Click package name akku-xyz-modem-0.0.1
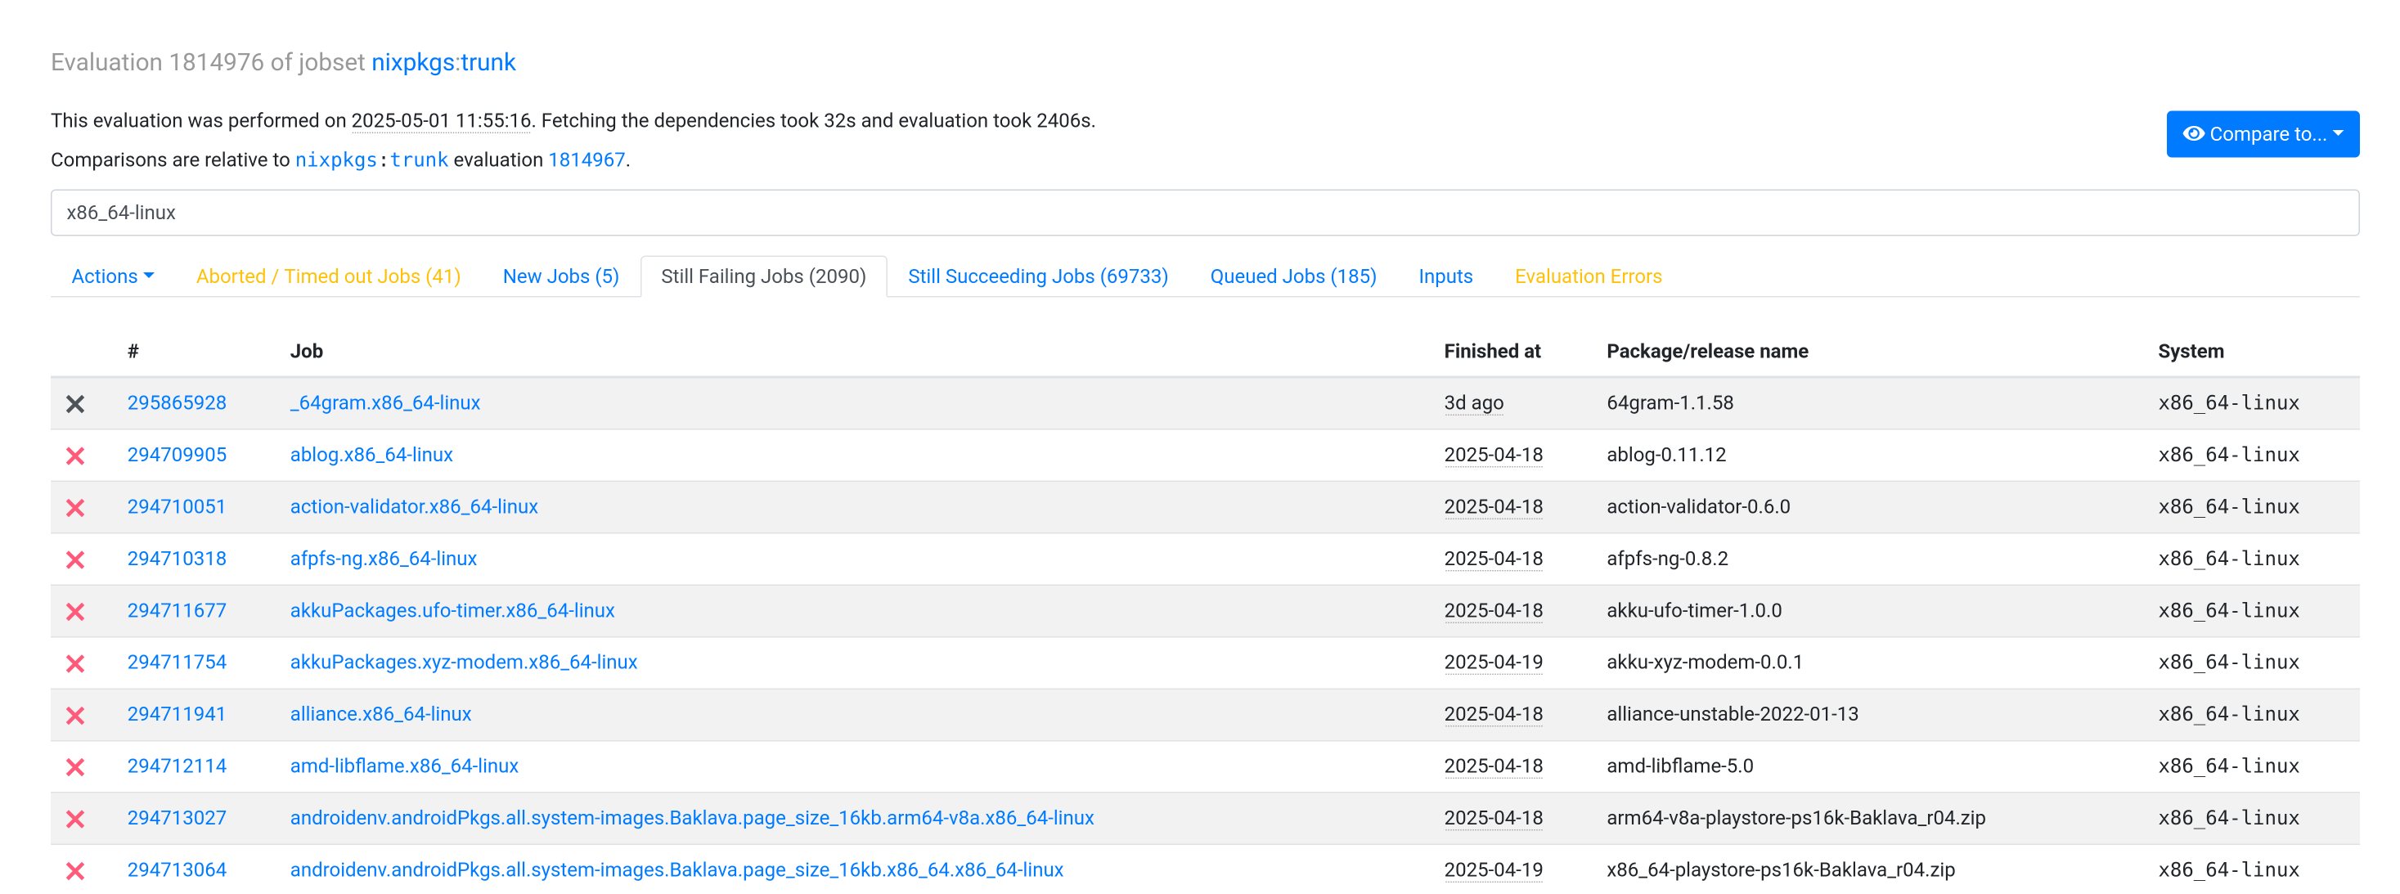This screenshot has width=2400, height=894. point(1704,663)
